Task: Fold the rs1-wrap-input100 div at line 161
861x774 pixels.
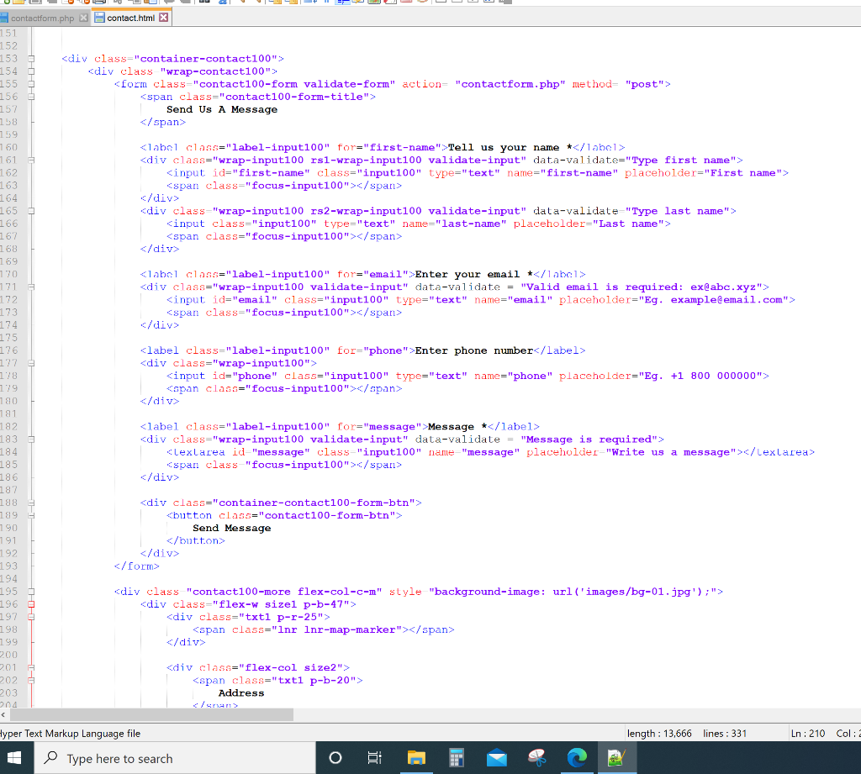Action: [x=31, y=161]
